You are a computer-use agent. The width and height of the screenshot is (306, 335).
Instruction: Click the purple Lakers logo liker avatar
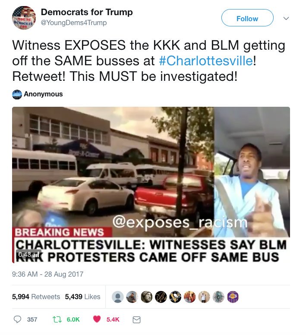[233, 297]
